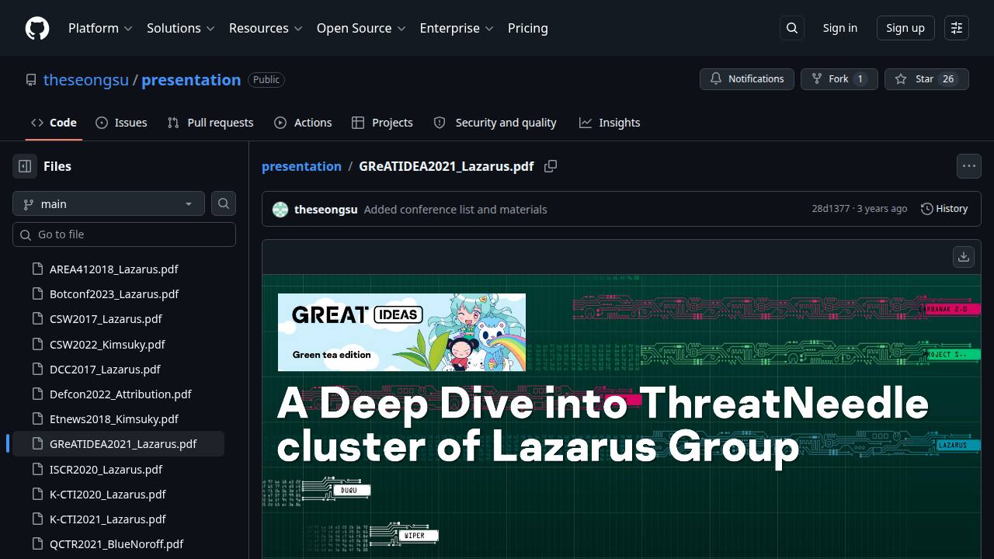Screen dimensions: 994x559
Task: Switch to Security and quality tab
Action: (495, 123)
